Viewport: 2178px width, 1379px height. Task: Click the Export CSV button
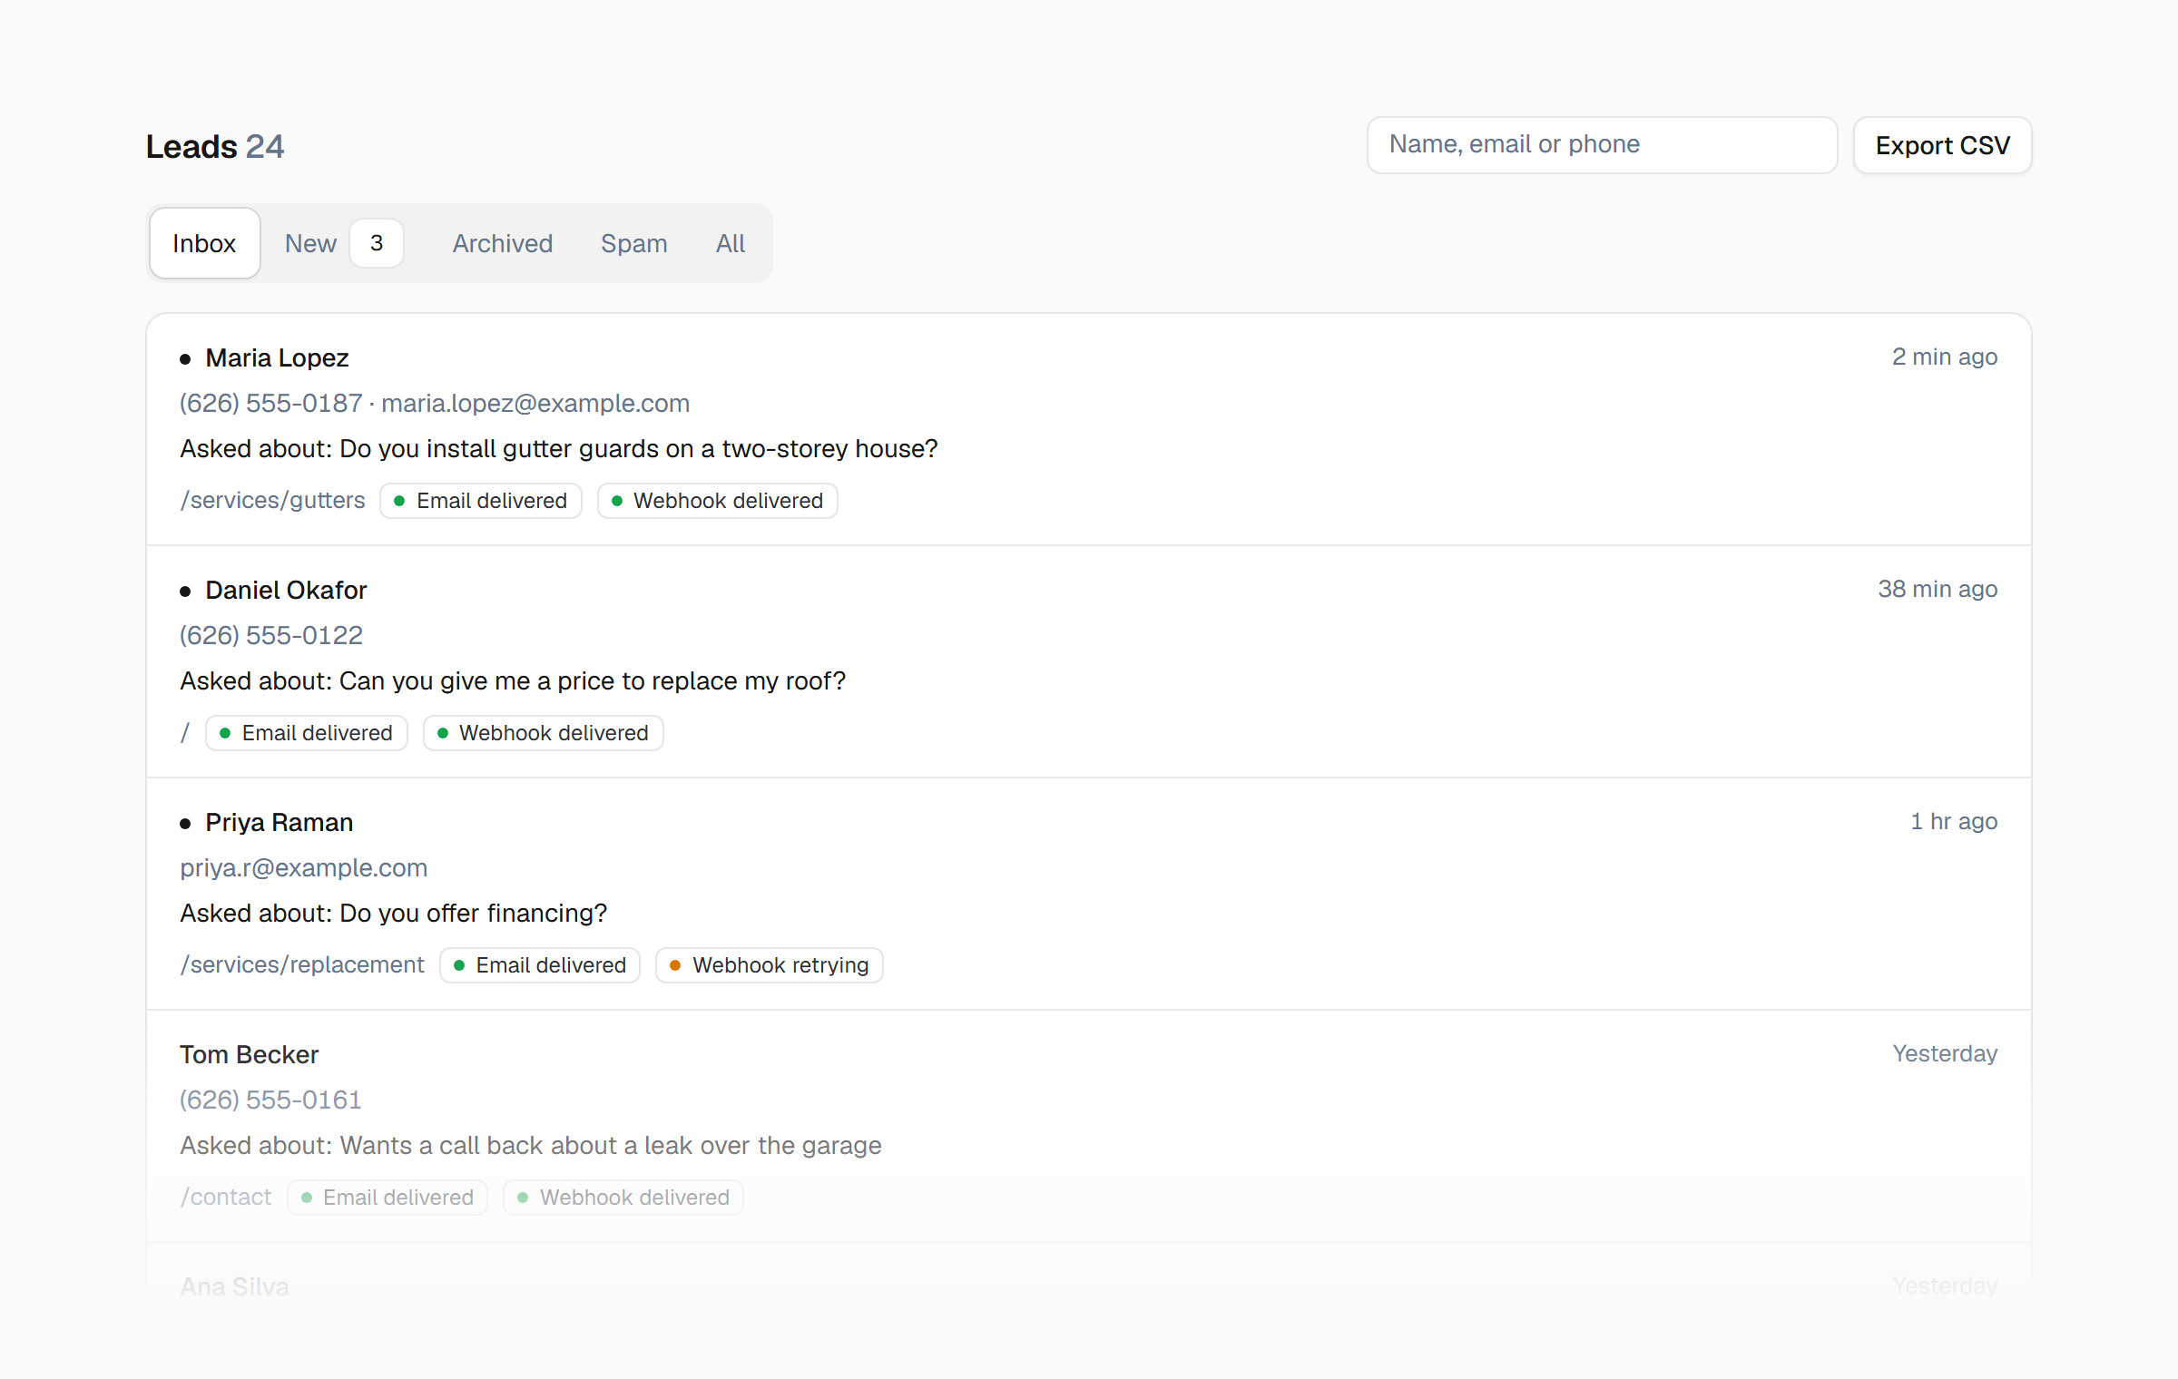tap(1942, 145)
